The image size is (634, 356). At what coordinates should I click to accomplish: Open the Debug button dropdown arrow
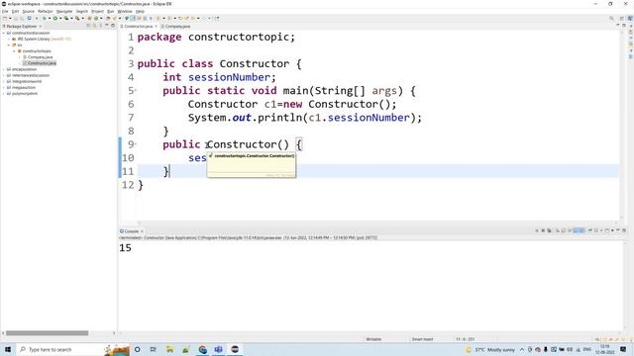coord(50,18)
